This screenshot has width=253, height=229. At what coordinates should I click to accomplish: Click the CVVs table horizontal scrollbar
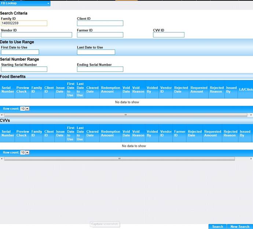[119, 159]
